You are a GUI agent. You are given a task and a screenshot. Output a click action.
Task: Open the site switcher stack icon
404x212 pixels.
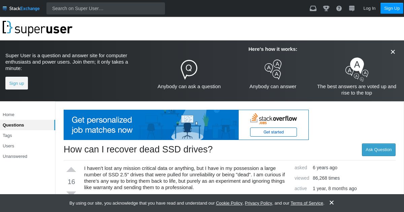(x=352, y=8)
